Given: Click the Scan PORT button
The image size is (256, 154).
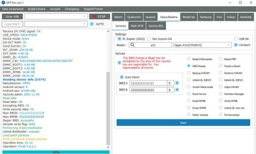Looking at the screenshot, I should coord(12,24).
